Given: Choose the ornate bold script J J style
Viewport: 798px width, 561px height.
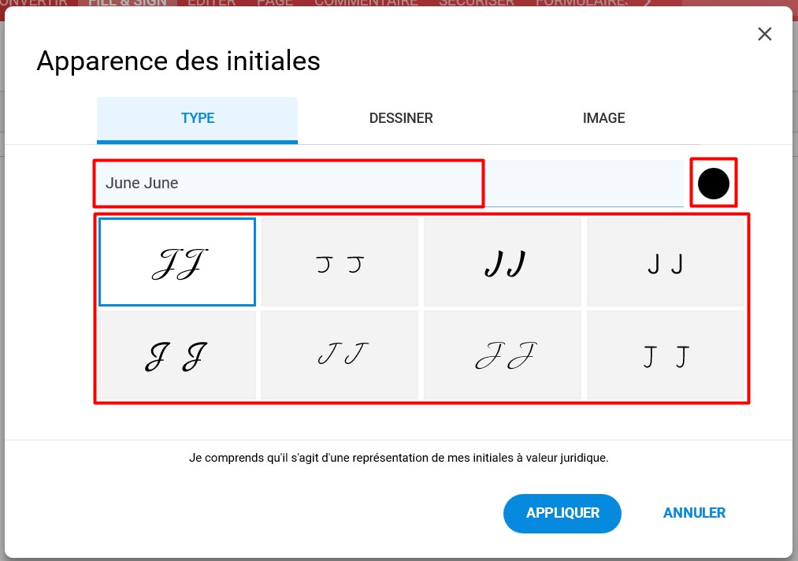Looking at the screenshot, I should [177, 355].
